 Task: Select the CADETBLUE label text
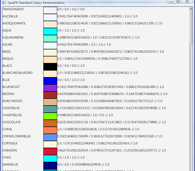click(x=11, y=108)
